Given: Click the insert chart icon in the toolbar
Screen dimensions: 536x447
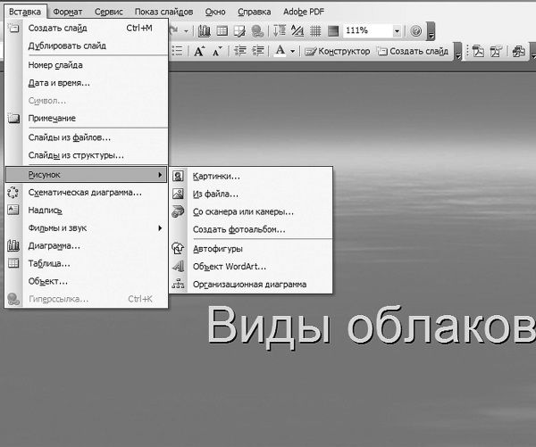Looking at the screenshot, I should click(x=205, y=30).
